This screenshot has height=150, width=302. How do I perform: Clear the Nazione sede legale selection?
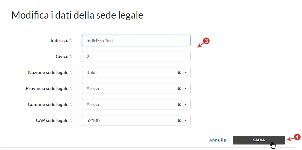pyautogui.click(x=179, y=73)
